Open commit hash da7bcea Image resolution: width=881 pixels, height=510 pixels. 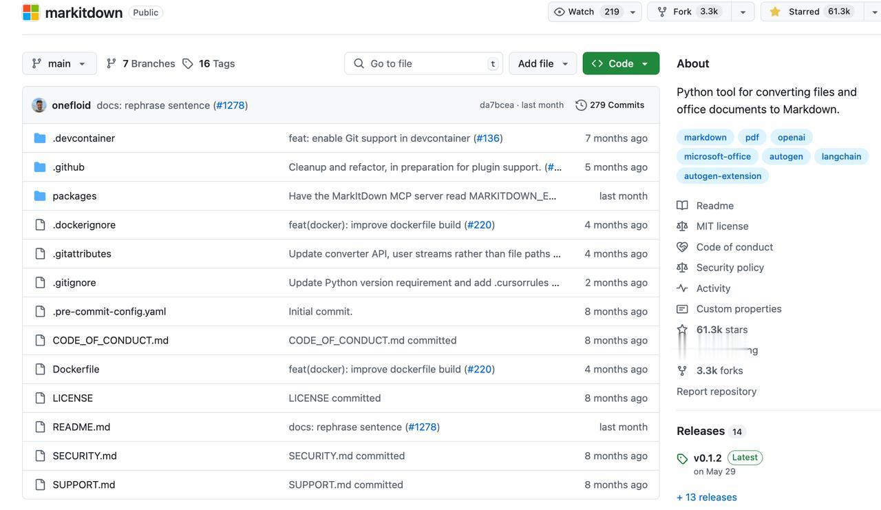(x=497, y=105)
